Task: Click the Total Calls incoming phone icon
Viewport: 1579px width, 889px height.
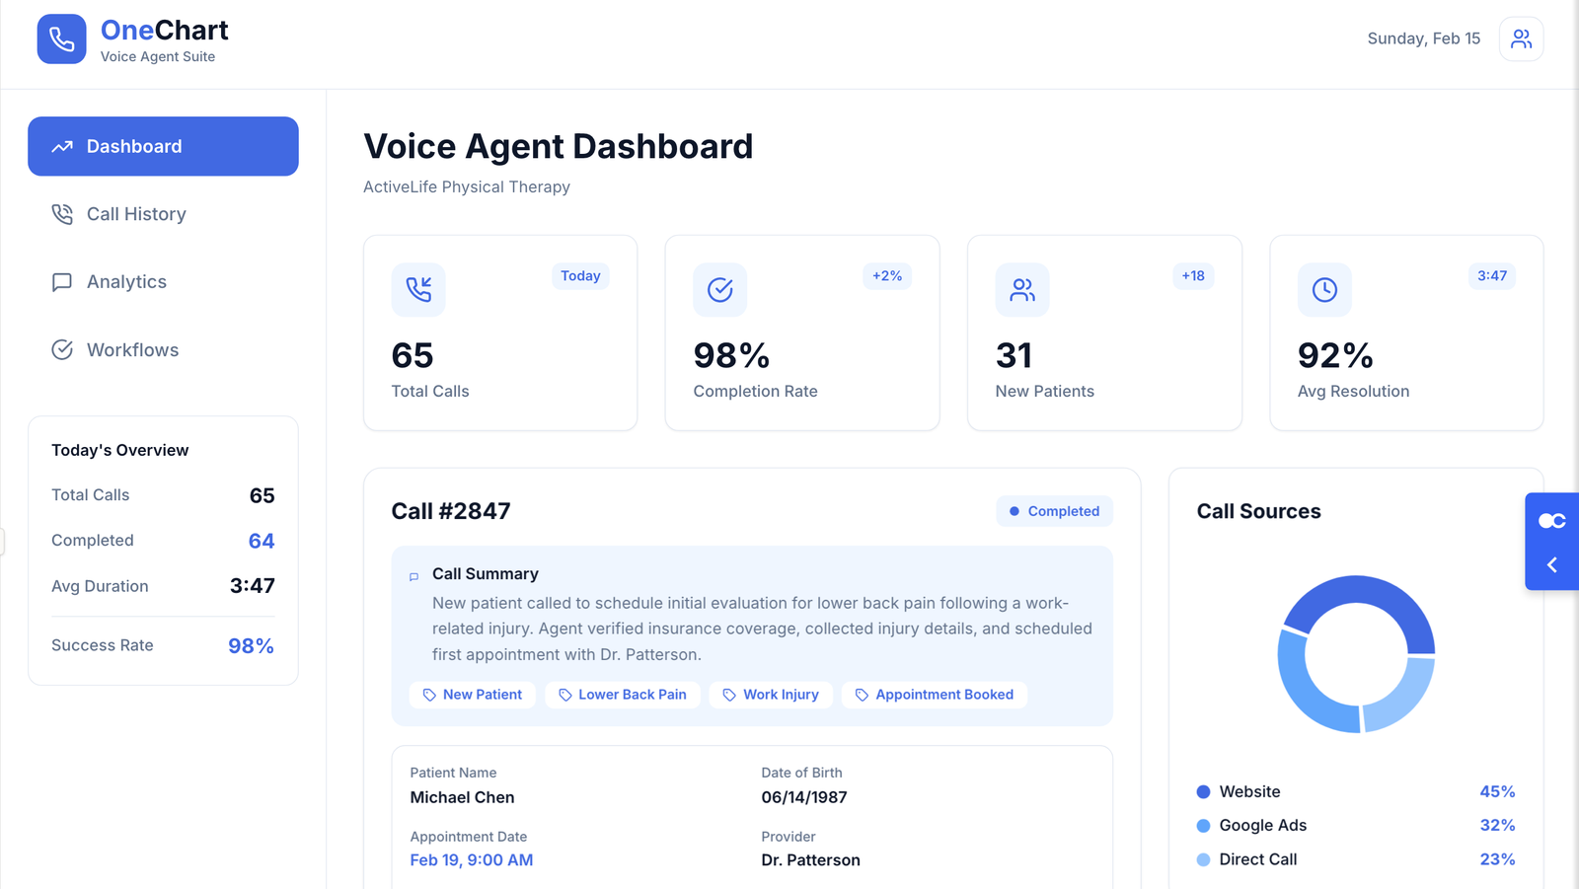Action: tap(418, 289)
